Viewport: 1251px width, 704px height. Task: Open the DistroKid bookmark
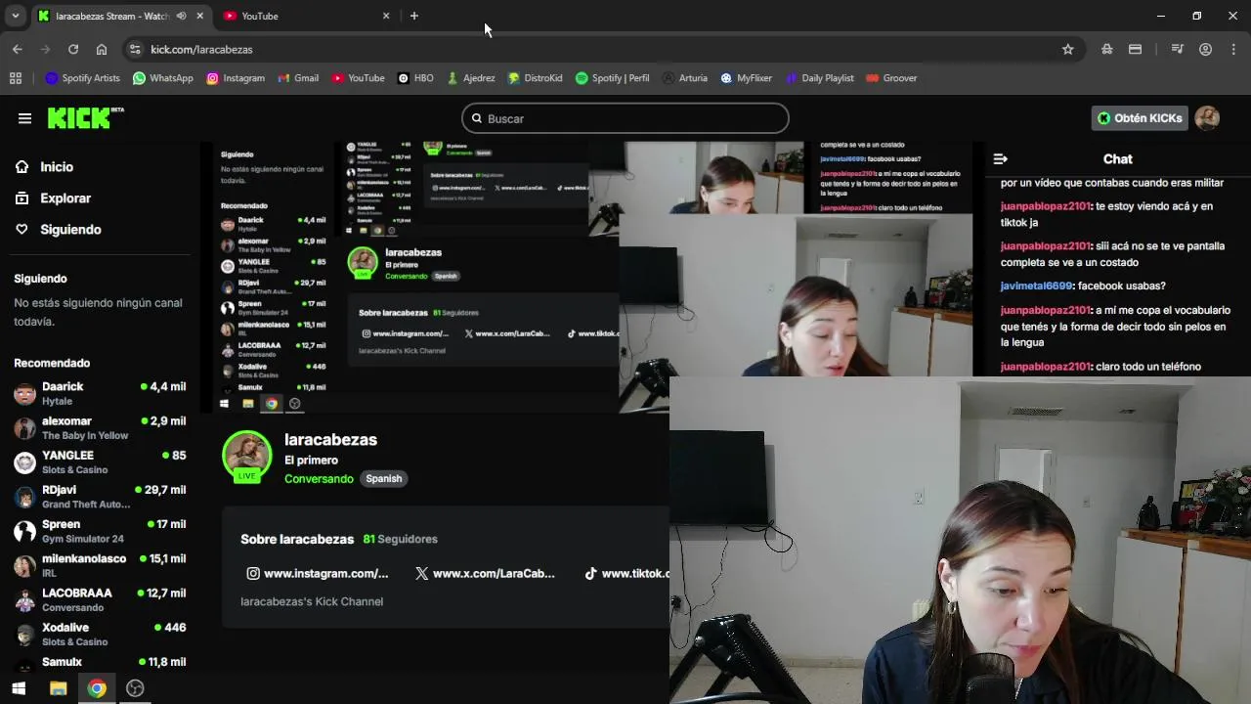535,78
